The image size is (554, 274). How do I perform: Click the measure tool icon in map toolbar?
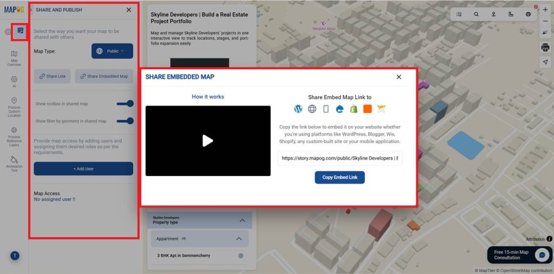tap(511, 14)
